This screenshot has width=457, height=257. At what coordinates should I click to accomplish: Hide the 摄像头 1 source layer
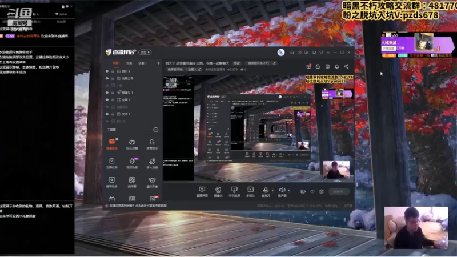[107, 93]
